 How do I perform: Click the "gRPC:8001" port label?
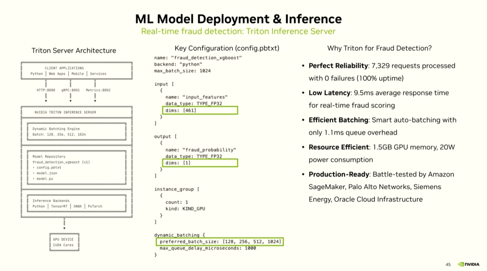71,90
